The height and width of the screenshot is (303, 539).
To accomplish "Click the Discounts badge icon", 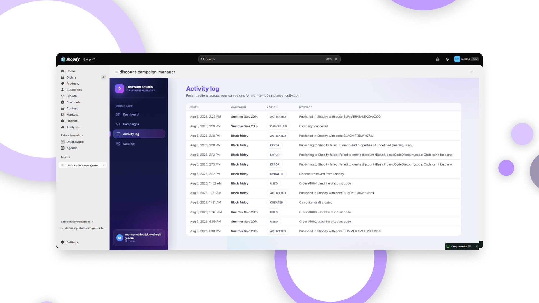I will 63,102.
